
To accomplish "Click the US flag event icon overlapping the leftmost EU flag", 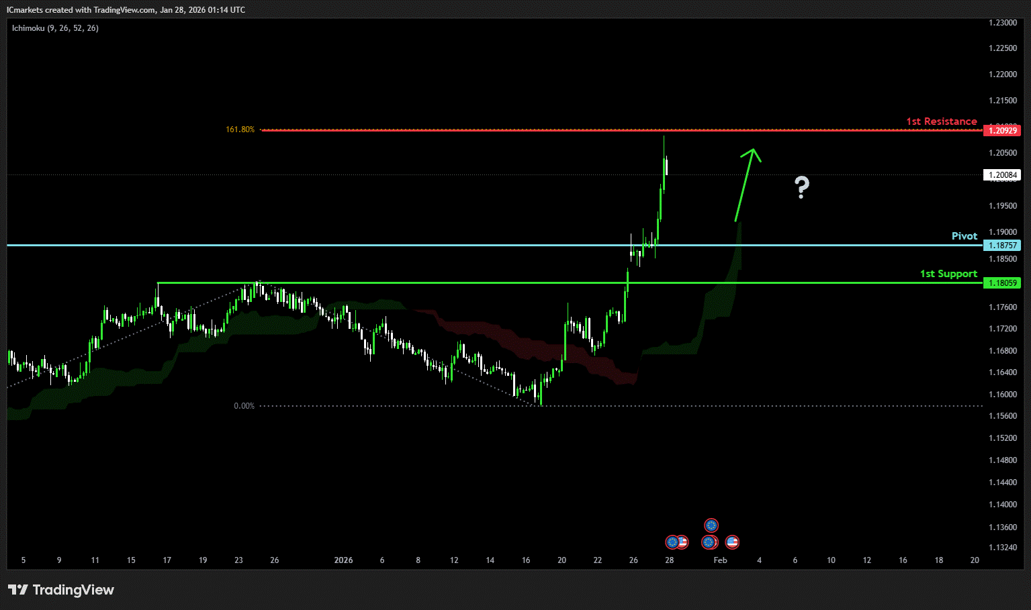I will click(x=682, y=542).
